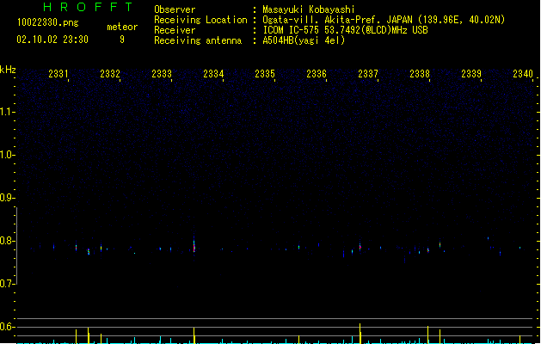The image size is (541, 344).
Task: Click frequency axis label 0.8
Action: pos(7,241)
